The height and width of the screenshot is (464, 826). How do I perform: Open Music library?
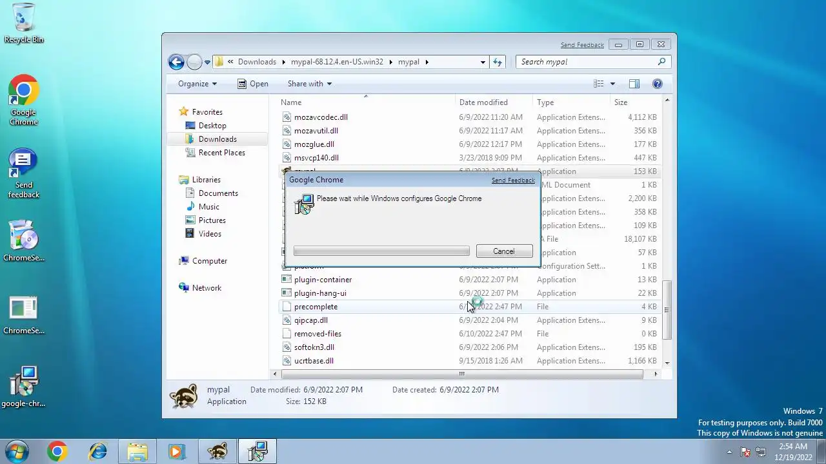208,207
